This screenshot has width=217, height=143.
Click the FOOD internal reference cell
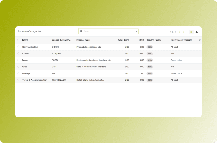pos(55,60)
